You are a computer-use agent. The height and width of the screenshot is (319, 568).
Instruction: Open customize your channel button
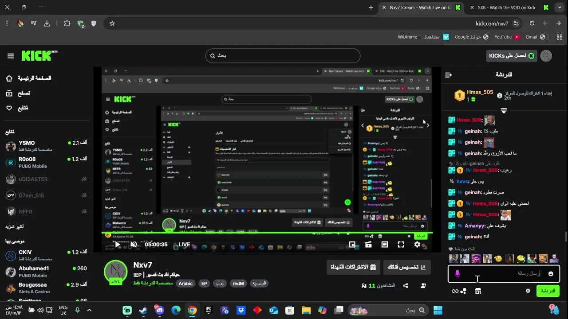click(x=407, y=267)
